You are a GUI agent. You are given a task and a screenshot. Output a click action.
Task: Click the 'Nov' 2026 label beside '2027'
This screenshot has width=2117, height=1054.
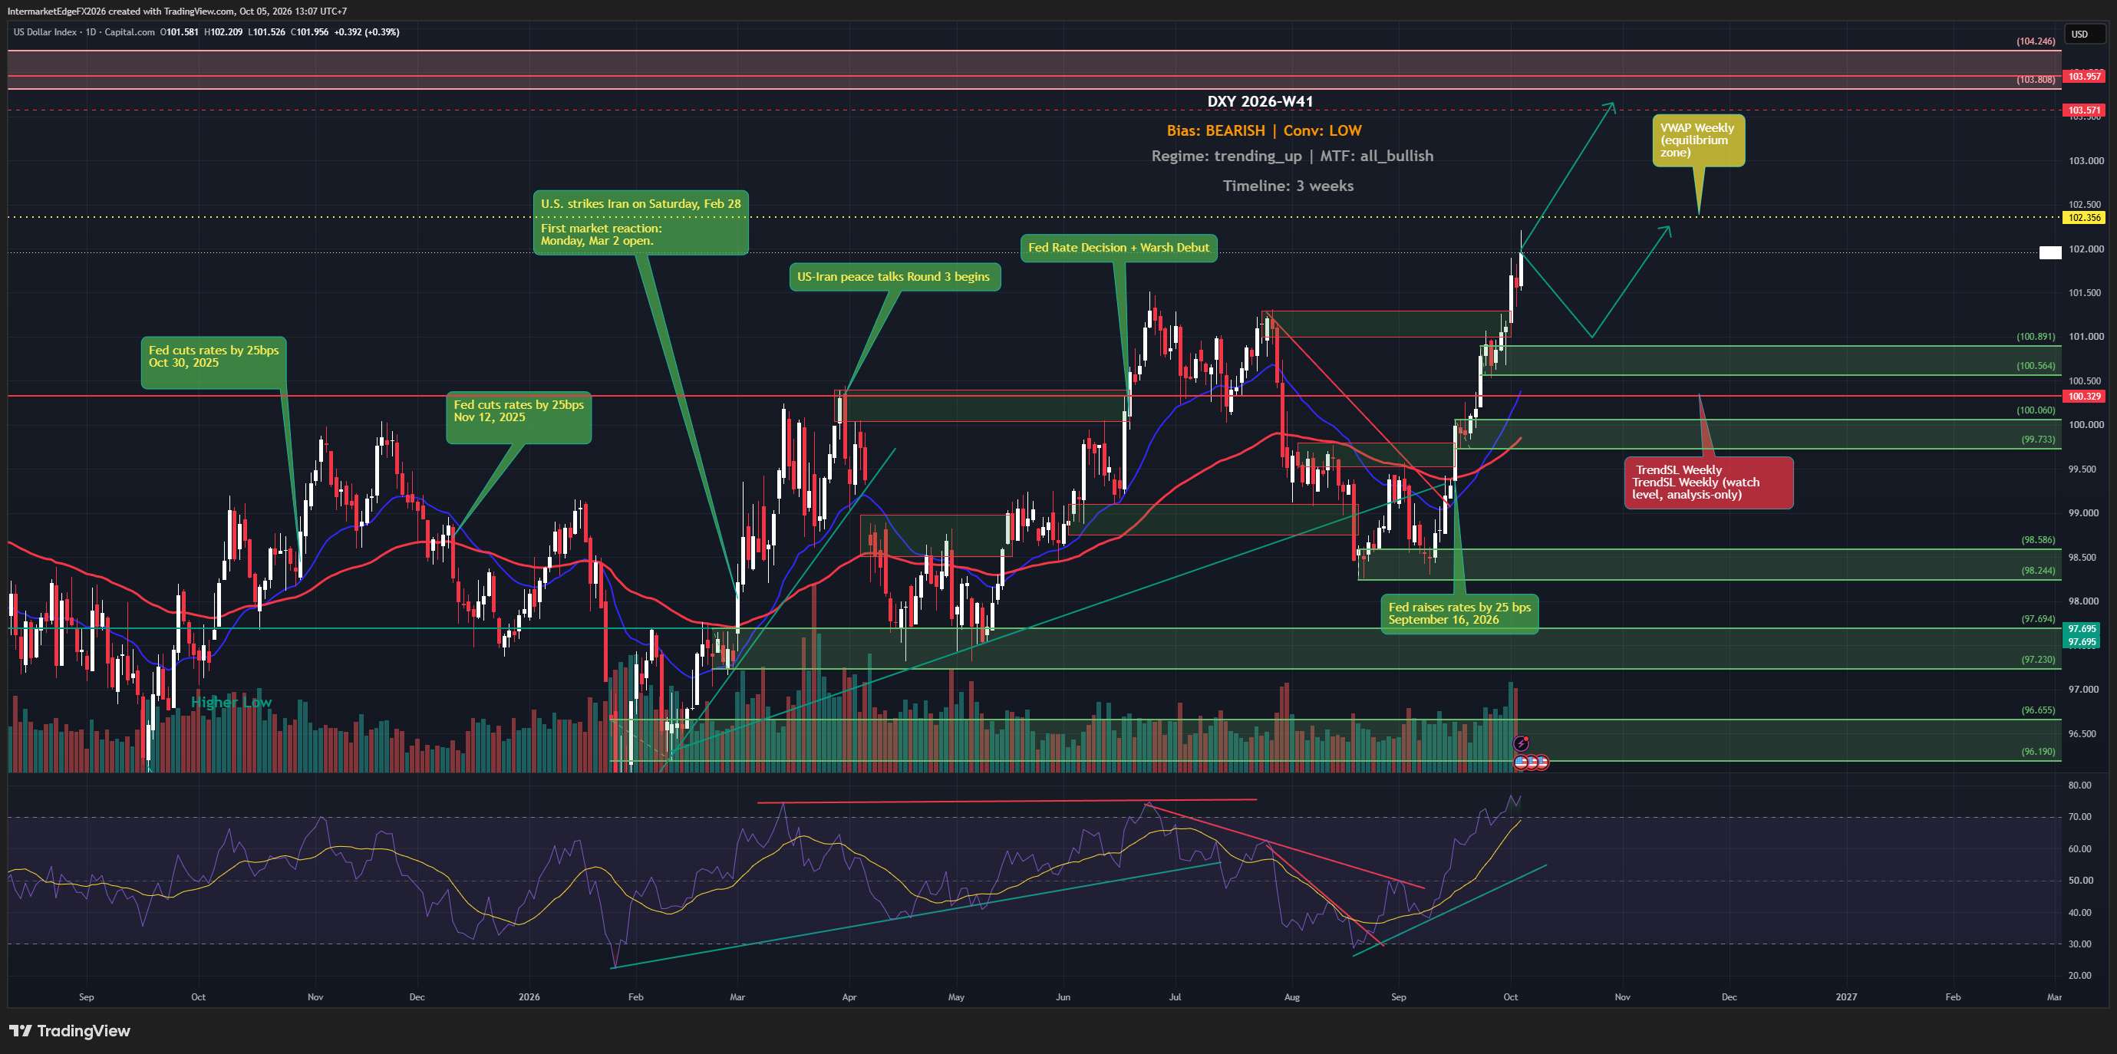pyautogui.click(x=1622, y=997)
